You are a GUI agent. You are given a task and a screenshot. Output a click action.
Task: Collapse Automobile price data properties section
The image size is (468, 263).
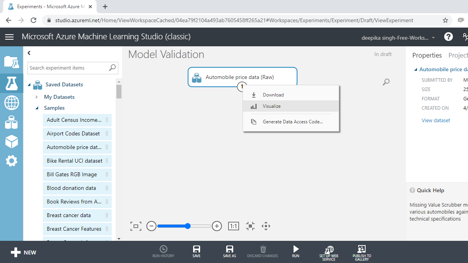click(415, 70)
